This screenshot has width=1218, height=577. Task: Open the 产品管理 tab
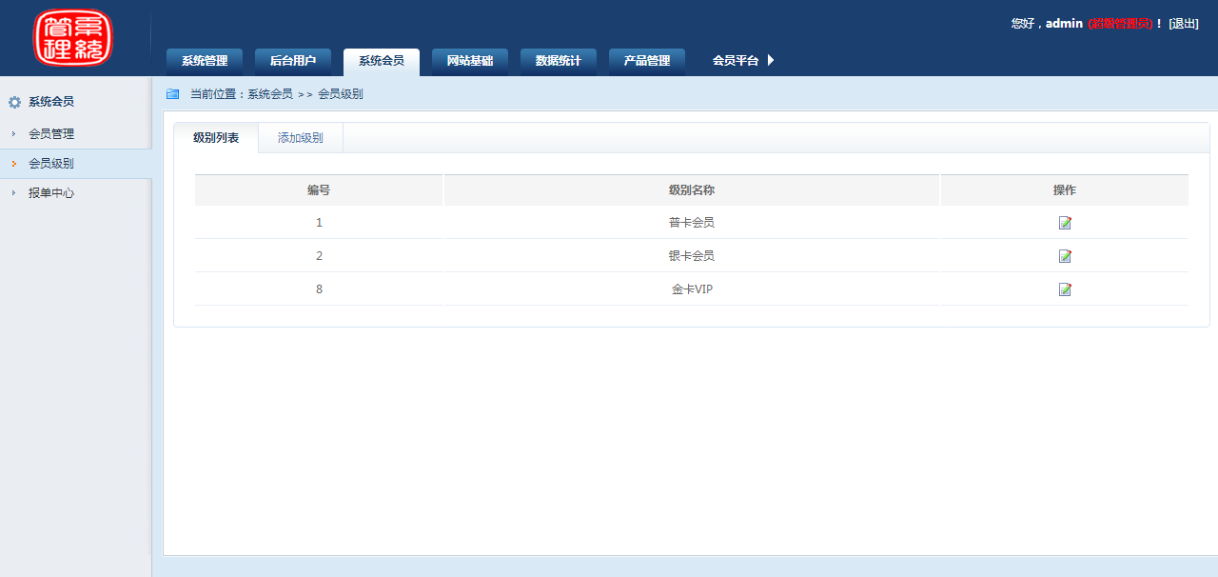click(647, 61)
